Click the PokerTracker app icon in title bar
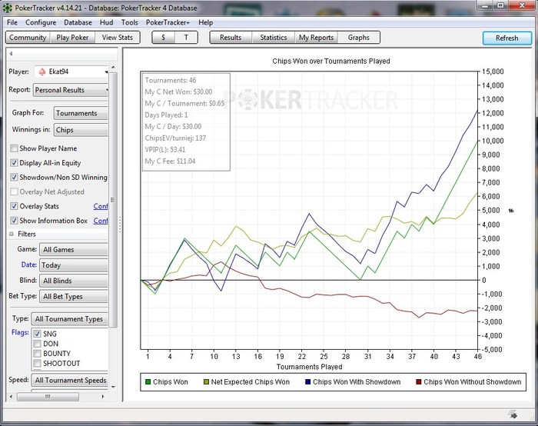 click(7, 8)
